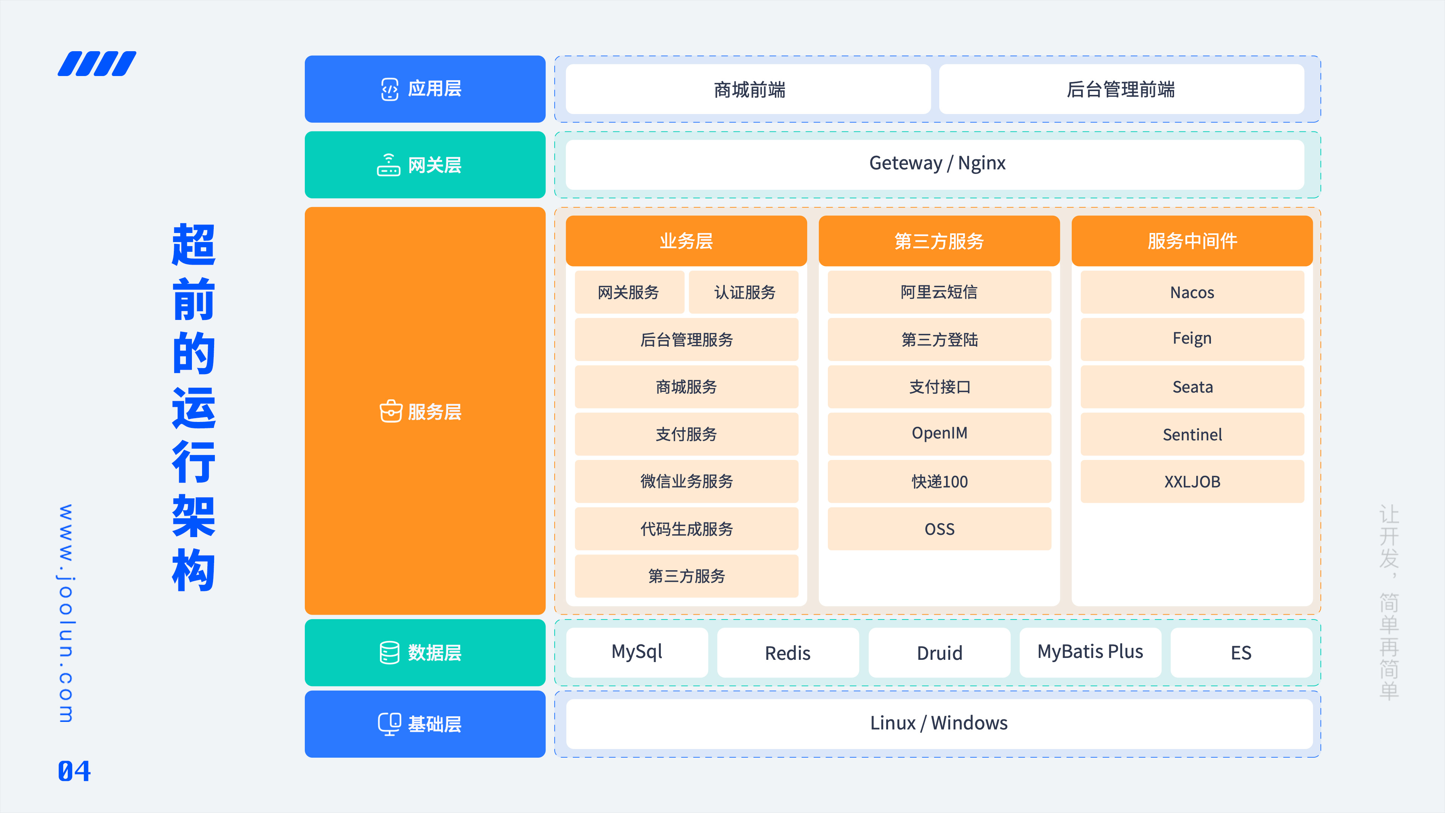Select the Sentinel cell

[1193, 434]
